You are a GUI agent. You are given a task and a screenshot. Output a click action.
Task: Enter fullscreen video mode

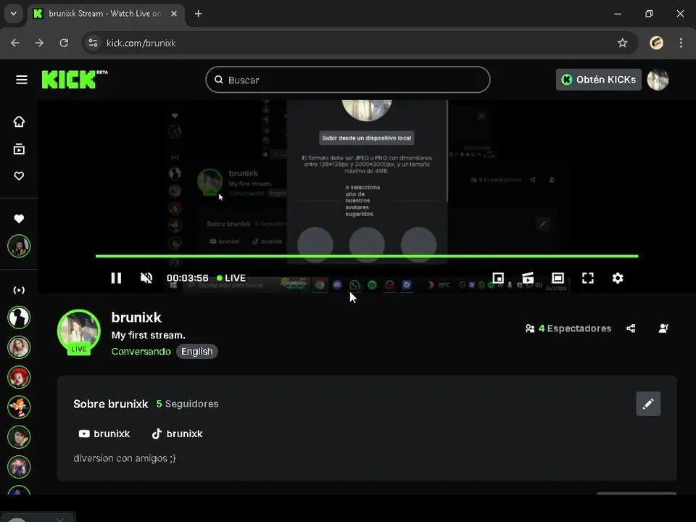point(588,278)
